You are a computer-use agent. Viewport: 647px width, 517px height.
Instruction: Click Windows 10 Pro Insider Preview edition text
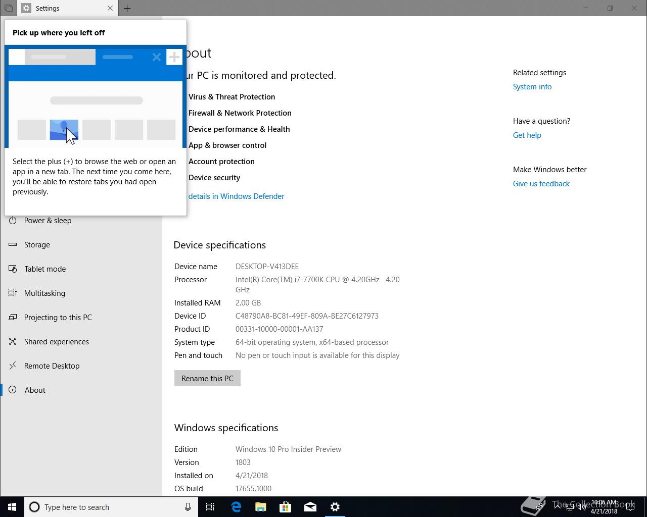pos(288,449)
